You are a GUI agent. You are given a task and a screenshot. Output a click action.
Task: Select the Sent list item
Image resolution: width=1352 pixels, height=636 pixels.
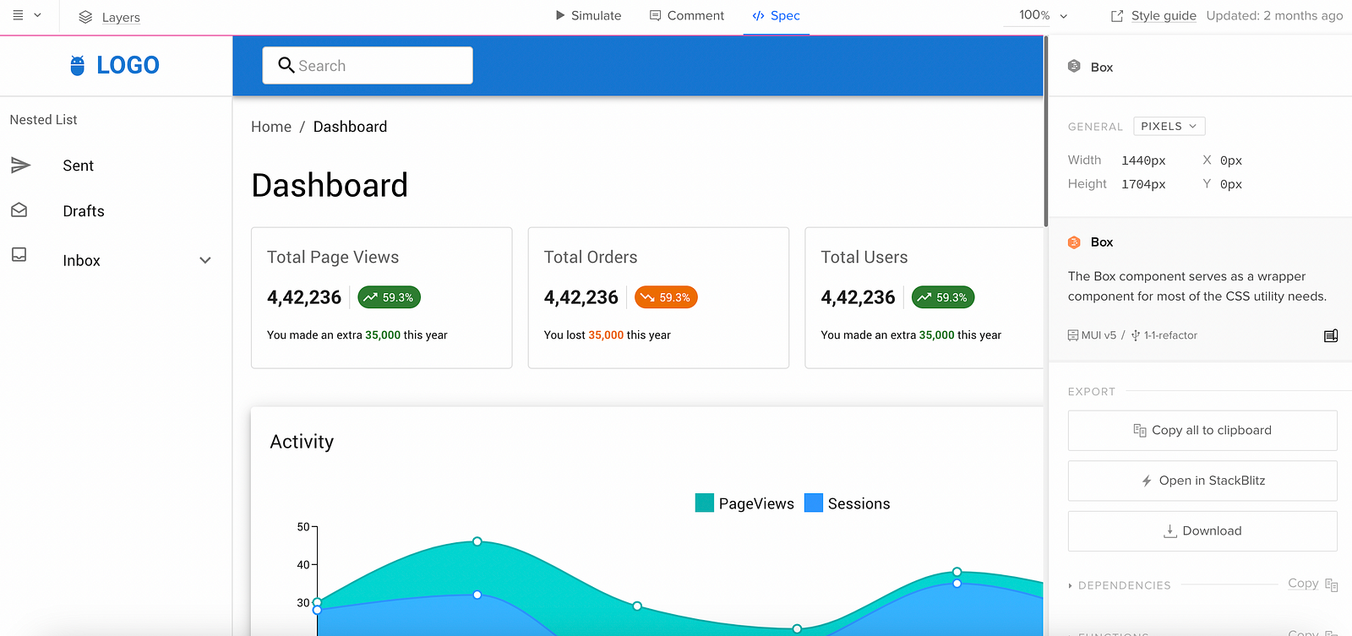click(x=116, y=166)
